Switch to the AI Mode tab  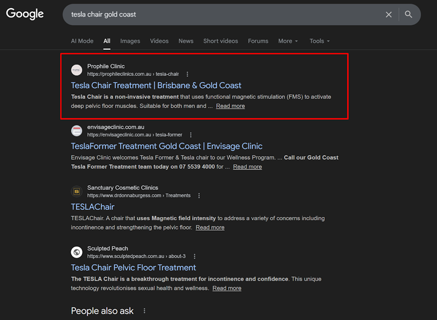click(x=82, y=41)
